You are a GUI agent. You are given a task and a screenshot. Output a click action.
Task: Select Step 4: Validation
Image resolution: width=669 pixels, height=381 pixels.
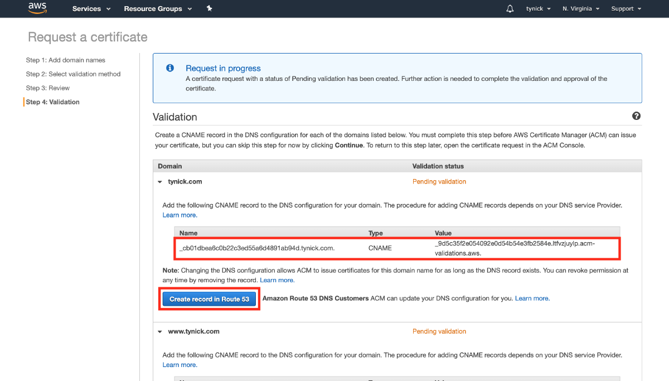(x=52, y=102)
